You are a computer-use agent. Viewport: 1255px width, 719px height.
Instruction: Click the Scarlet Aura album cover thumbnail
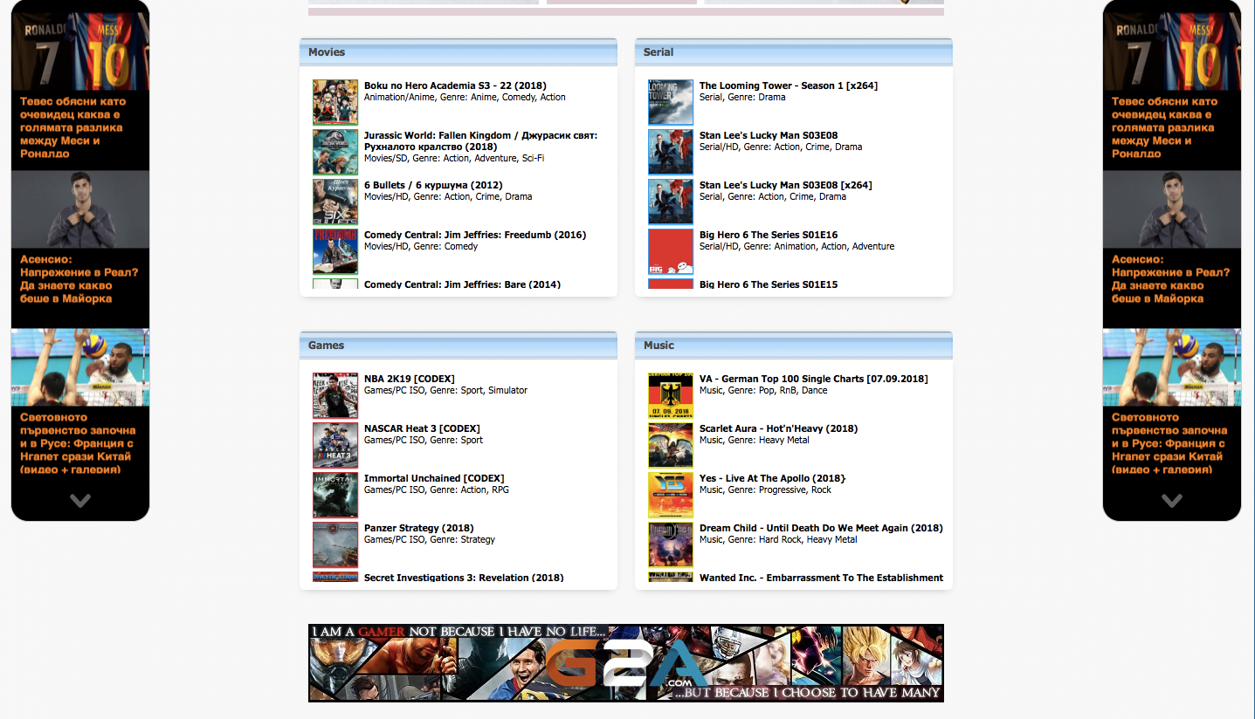click(671, 445)
